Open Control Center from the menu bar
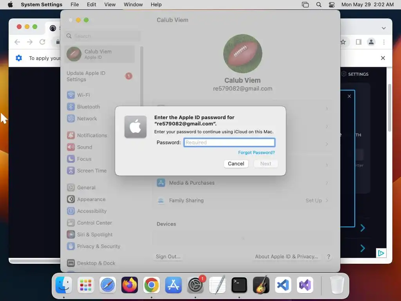Image resolution: width=401 pixels, height=301 pixels. click(332, 5)
